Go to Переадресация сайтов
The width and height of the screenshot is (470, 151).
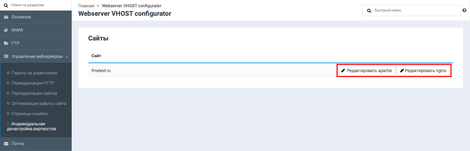pyautogui.click(x=34, y=93)
